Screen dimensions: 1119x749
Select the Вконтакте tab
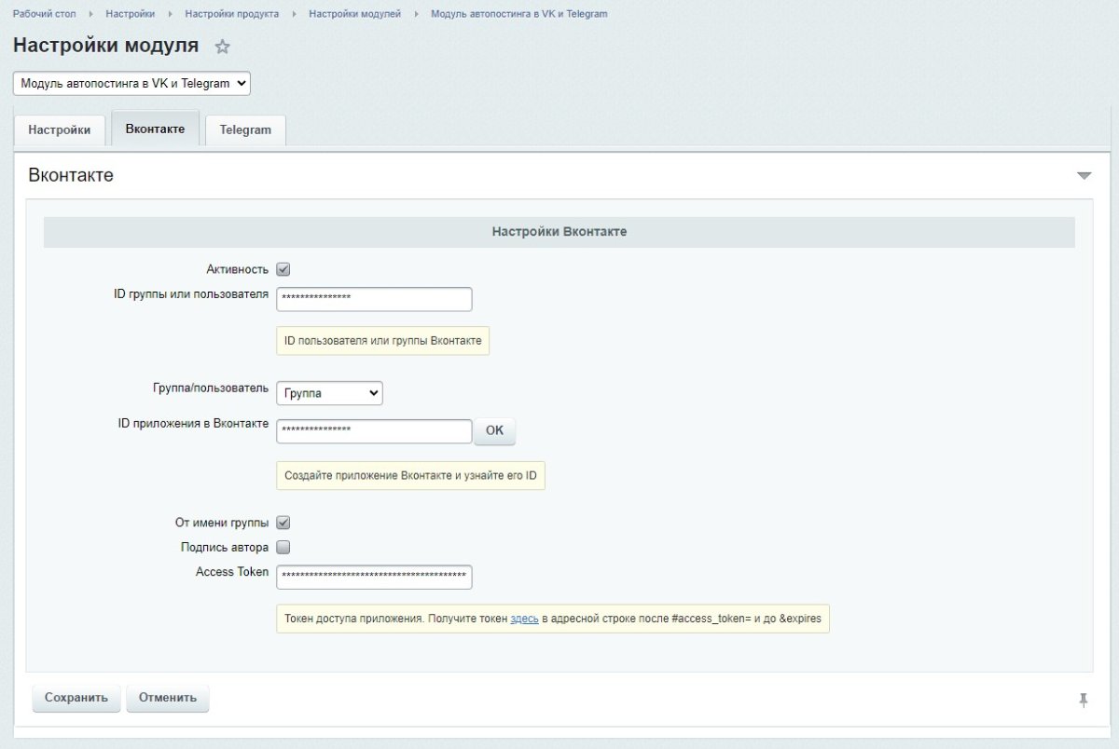[155, 129]
